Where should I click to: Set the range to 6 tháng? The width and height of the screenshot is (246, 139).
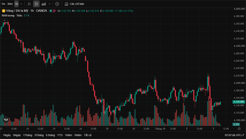[50, 135]
